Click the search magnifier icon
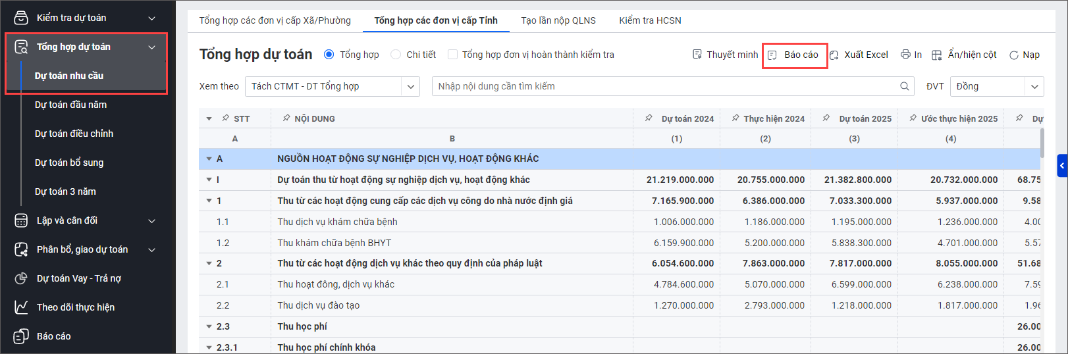1068x354 pixels. point(905,86)
